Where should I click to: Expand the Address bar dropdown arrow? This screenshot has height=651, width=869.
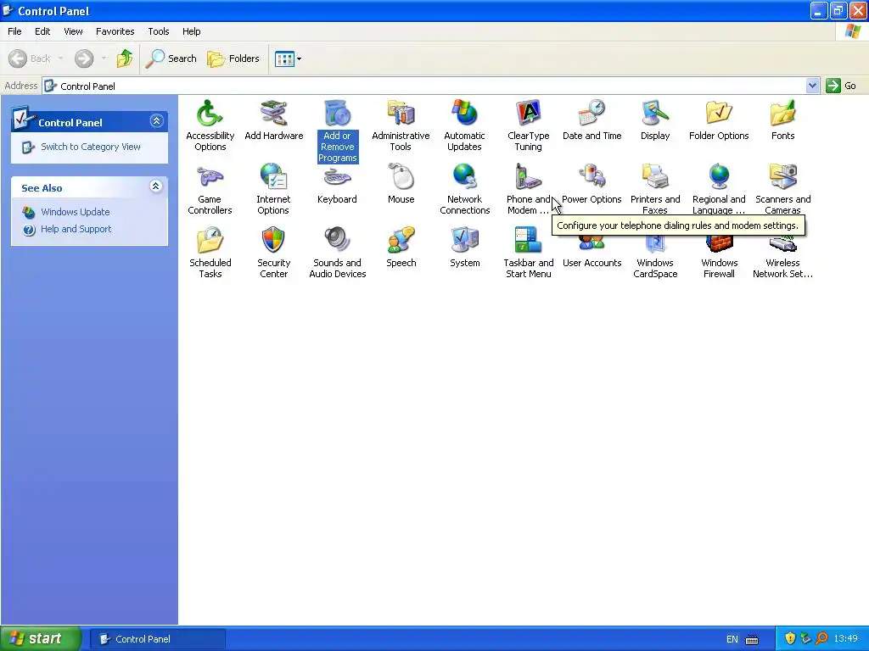812,86
